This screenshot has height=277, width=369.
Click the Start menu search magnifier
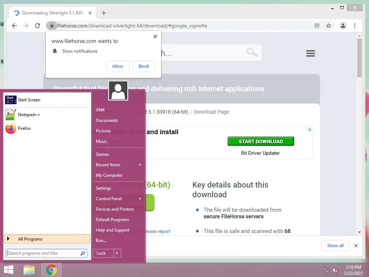click(83, 253)
